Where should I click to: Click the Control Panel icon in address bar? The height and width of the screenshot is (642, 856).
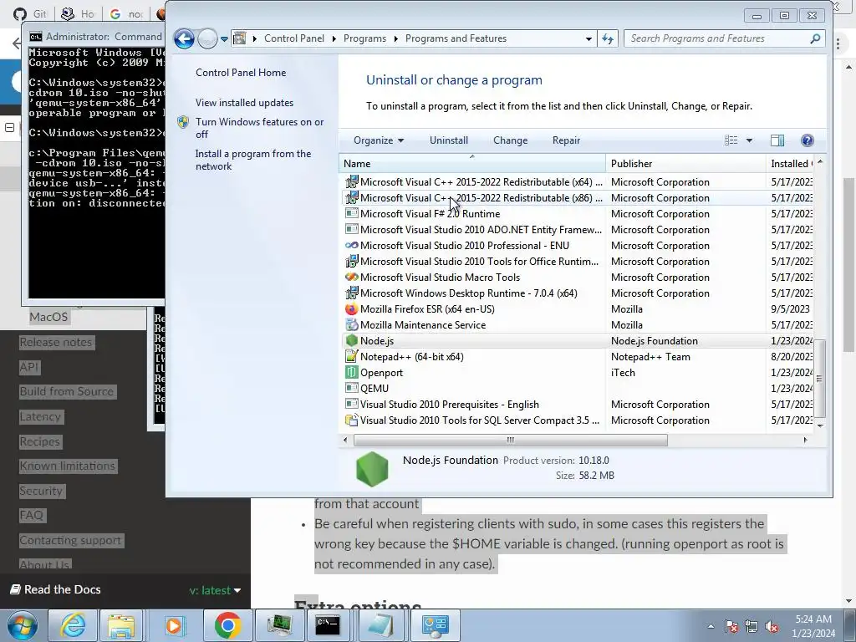tap(239, 38)
